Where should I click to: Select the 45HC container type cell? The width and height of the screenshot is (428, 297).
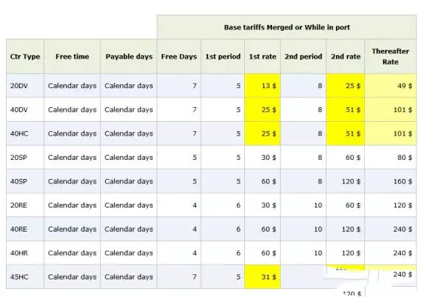tap(25, 277)
